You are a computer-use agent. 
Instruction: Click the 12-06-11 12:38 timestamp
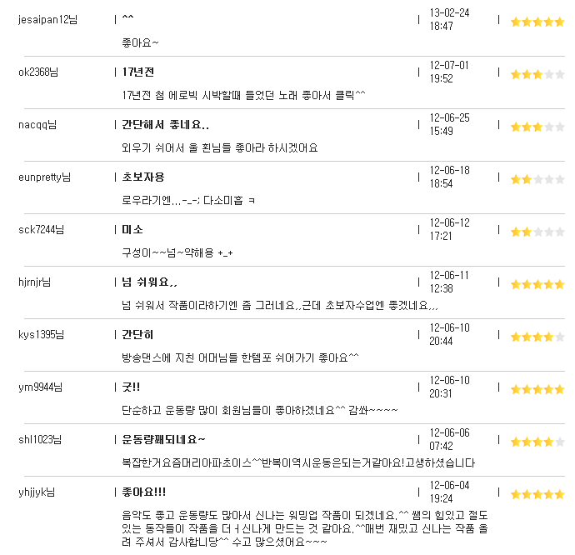449,282
